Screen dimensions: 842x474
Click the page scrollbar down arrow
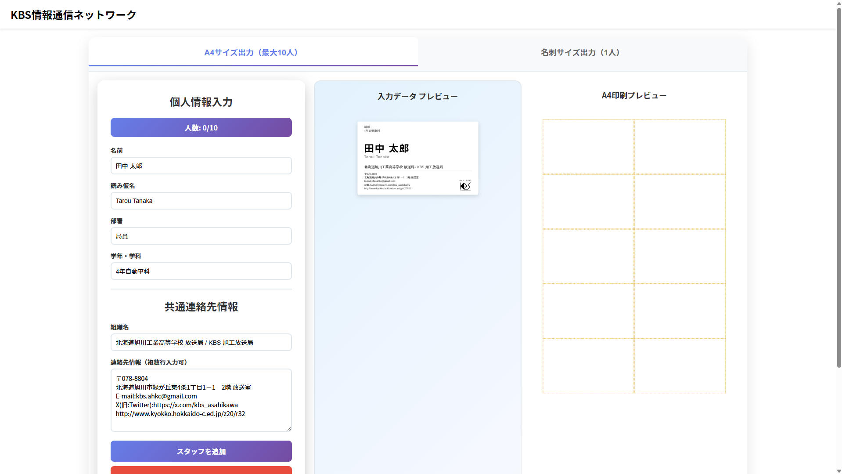[839, 471]
